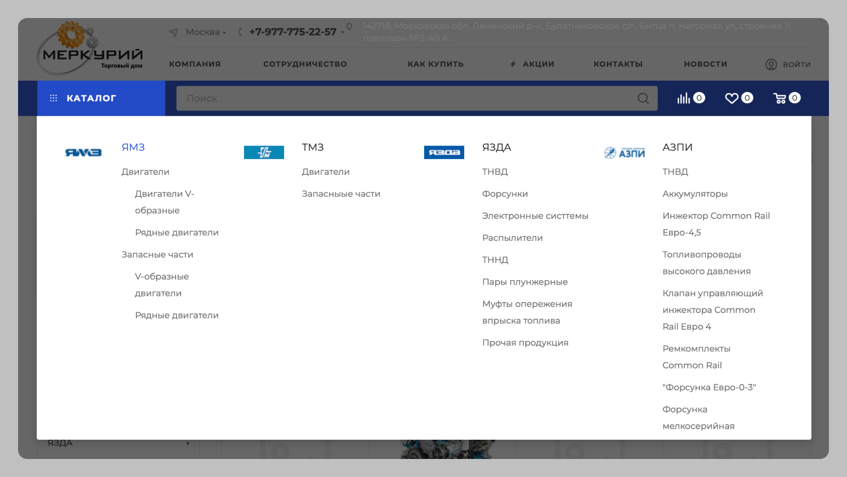The image size is (847, 477).
Task: Open the favorites heart icon
Action: pos(732,98)
